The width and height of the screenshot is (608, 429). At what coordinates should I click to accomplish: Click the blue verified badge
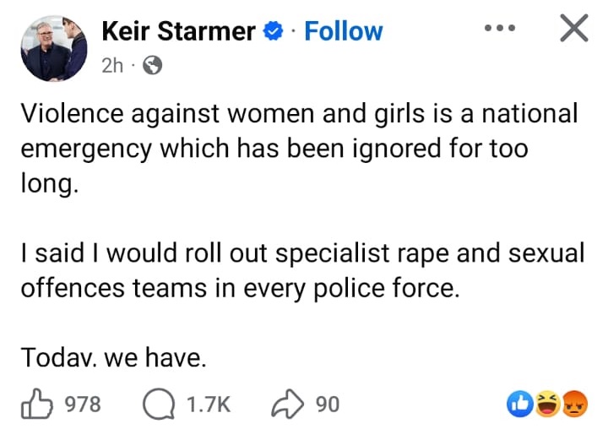pos(273,32)
